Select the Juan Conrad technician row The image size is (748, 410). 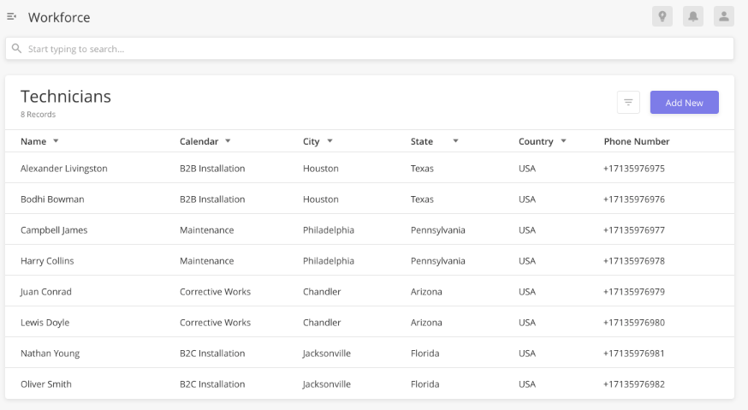370,292
